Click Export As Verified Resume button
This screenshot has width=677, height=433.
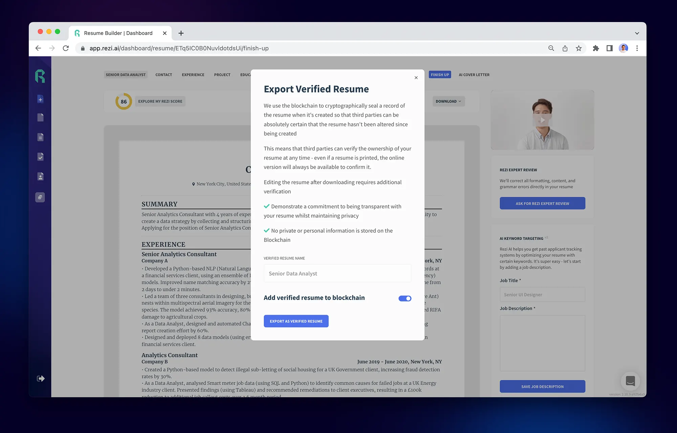point(296,321)
